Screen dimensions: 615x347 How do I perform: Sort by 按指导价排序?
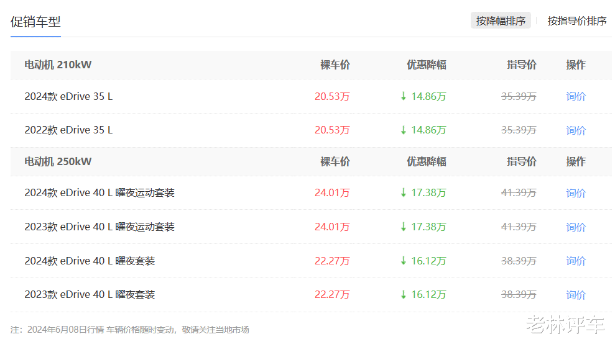tap(576, 20)
